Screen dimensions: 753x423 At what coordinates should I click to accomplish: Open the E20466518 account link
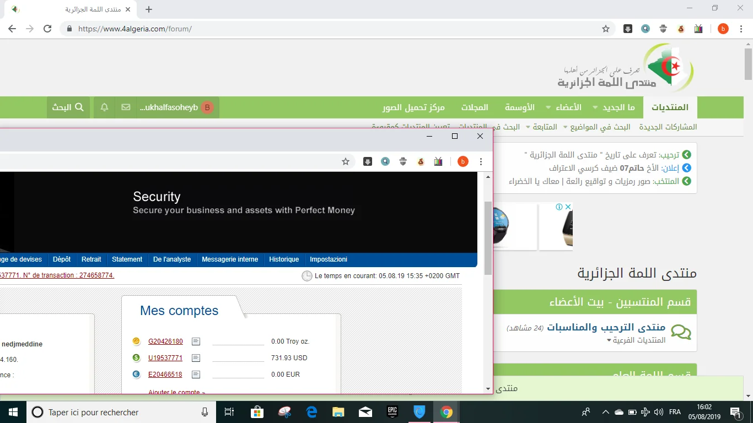click(165, 375)
